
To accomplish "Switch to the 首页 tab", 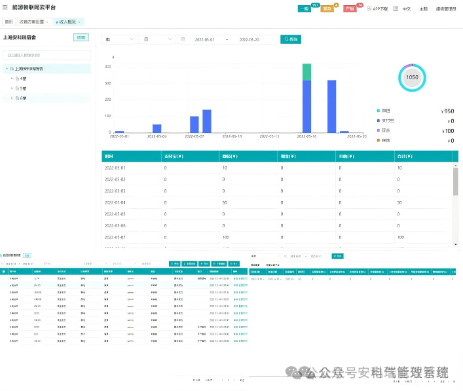I will click(x=9, y=22).
